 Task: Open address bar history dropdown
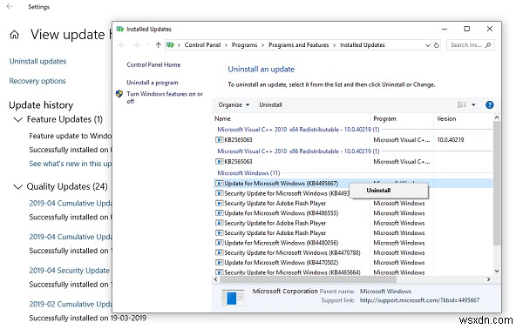click(x=428, y=45)
